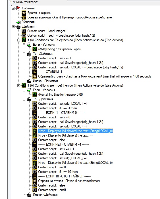Collapse second 'То - Действия' node
The width and height of the screenshot is (160, 199).
click(x=24, y=99)
